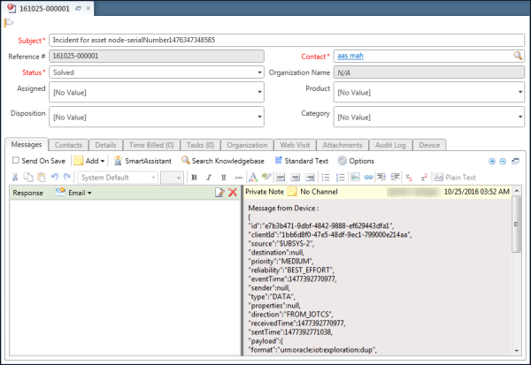
Task: Click the second indent icon
Action: [x=395, y=177]
